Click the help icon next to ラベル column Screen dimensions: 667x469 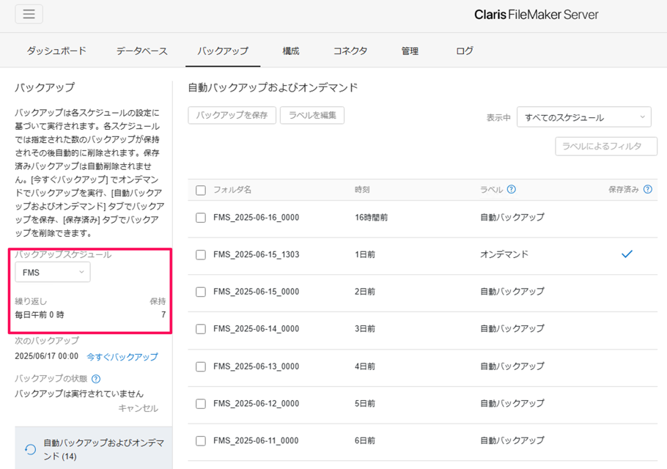coord(512,189)
